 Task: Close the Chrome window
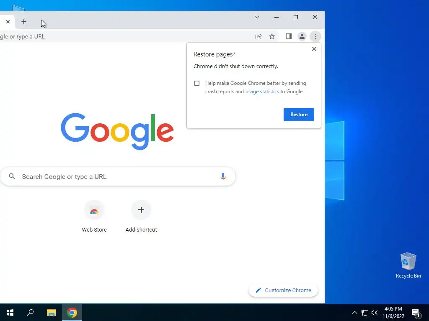pos(315,17)
